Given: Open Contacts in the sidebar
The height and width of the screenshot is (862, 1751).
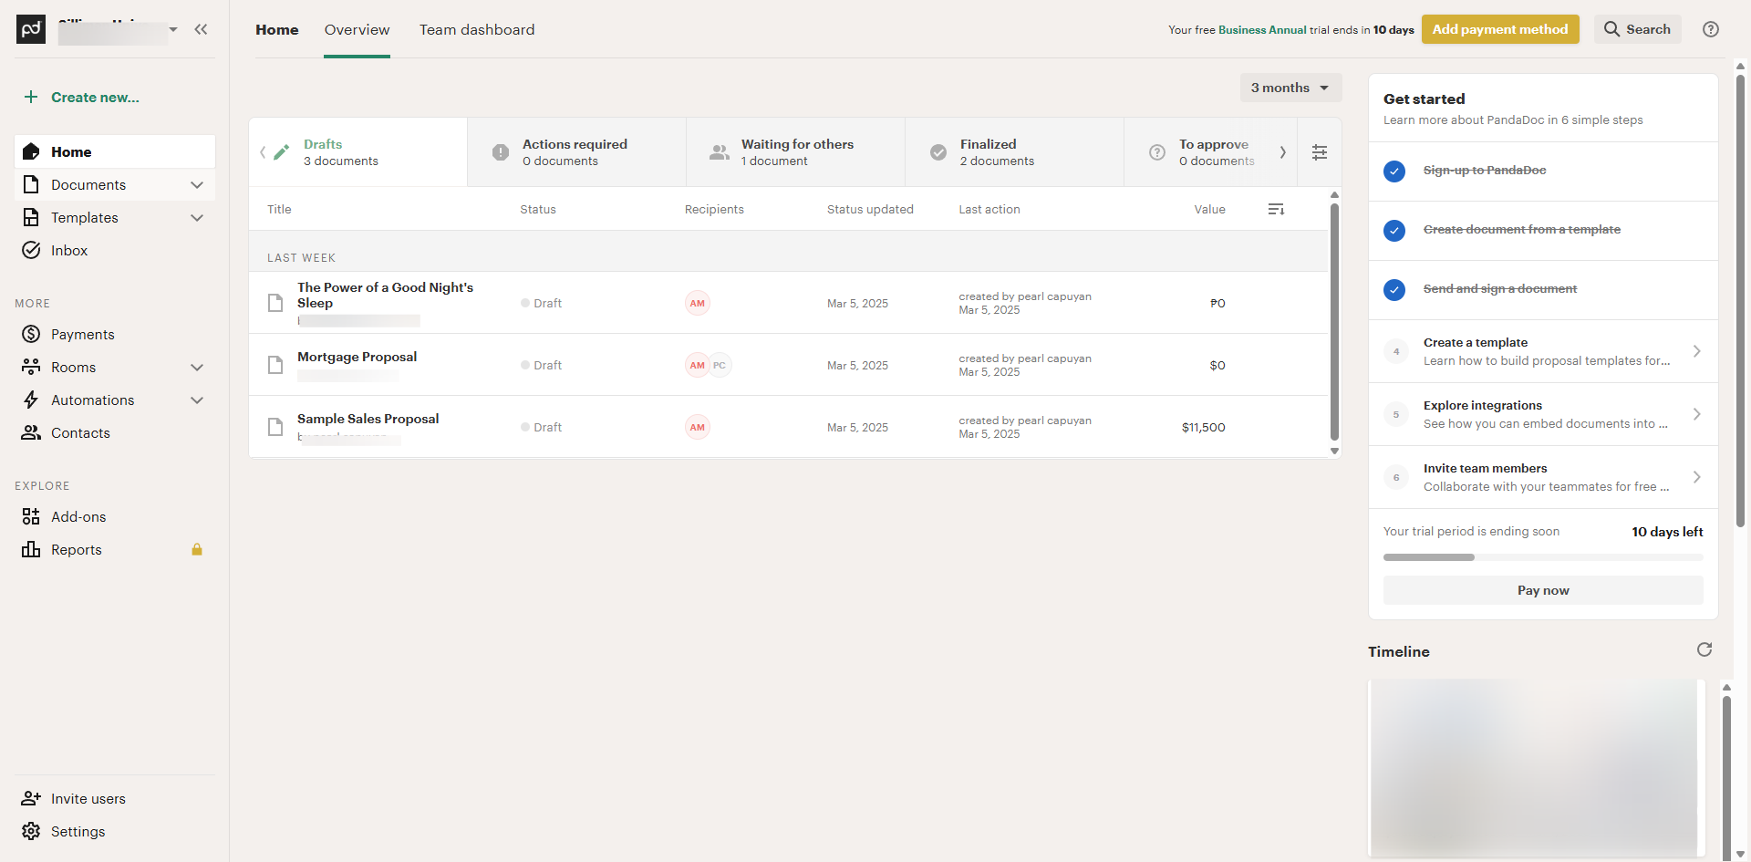Looking at the screenshot, I should [80, 433].
